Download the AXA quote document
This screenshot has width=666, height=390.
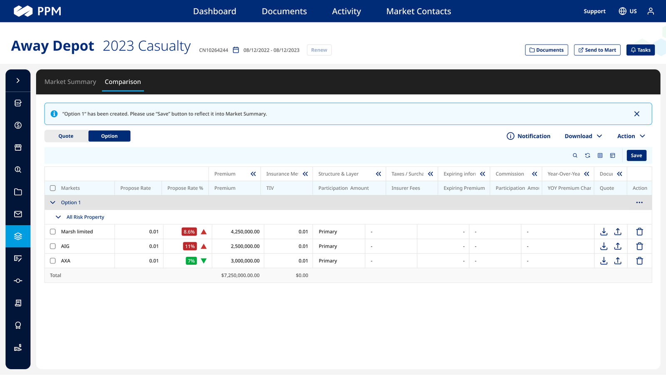click(x=604, y=261)
